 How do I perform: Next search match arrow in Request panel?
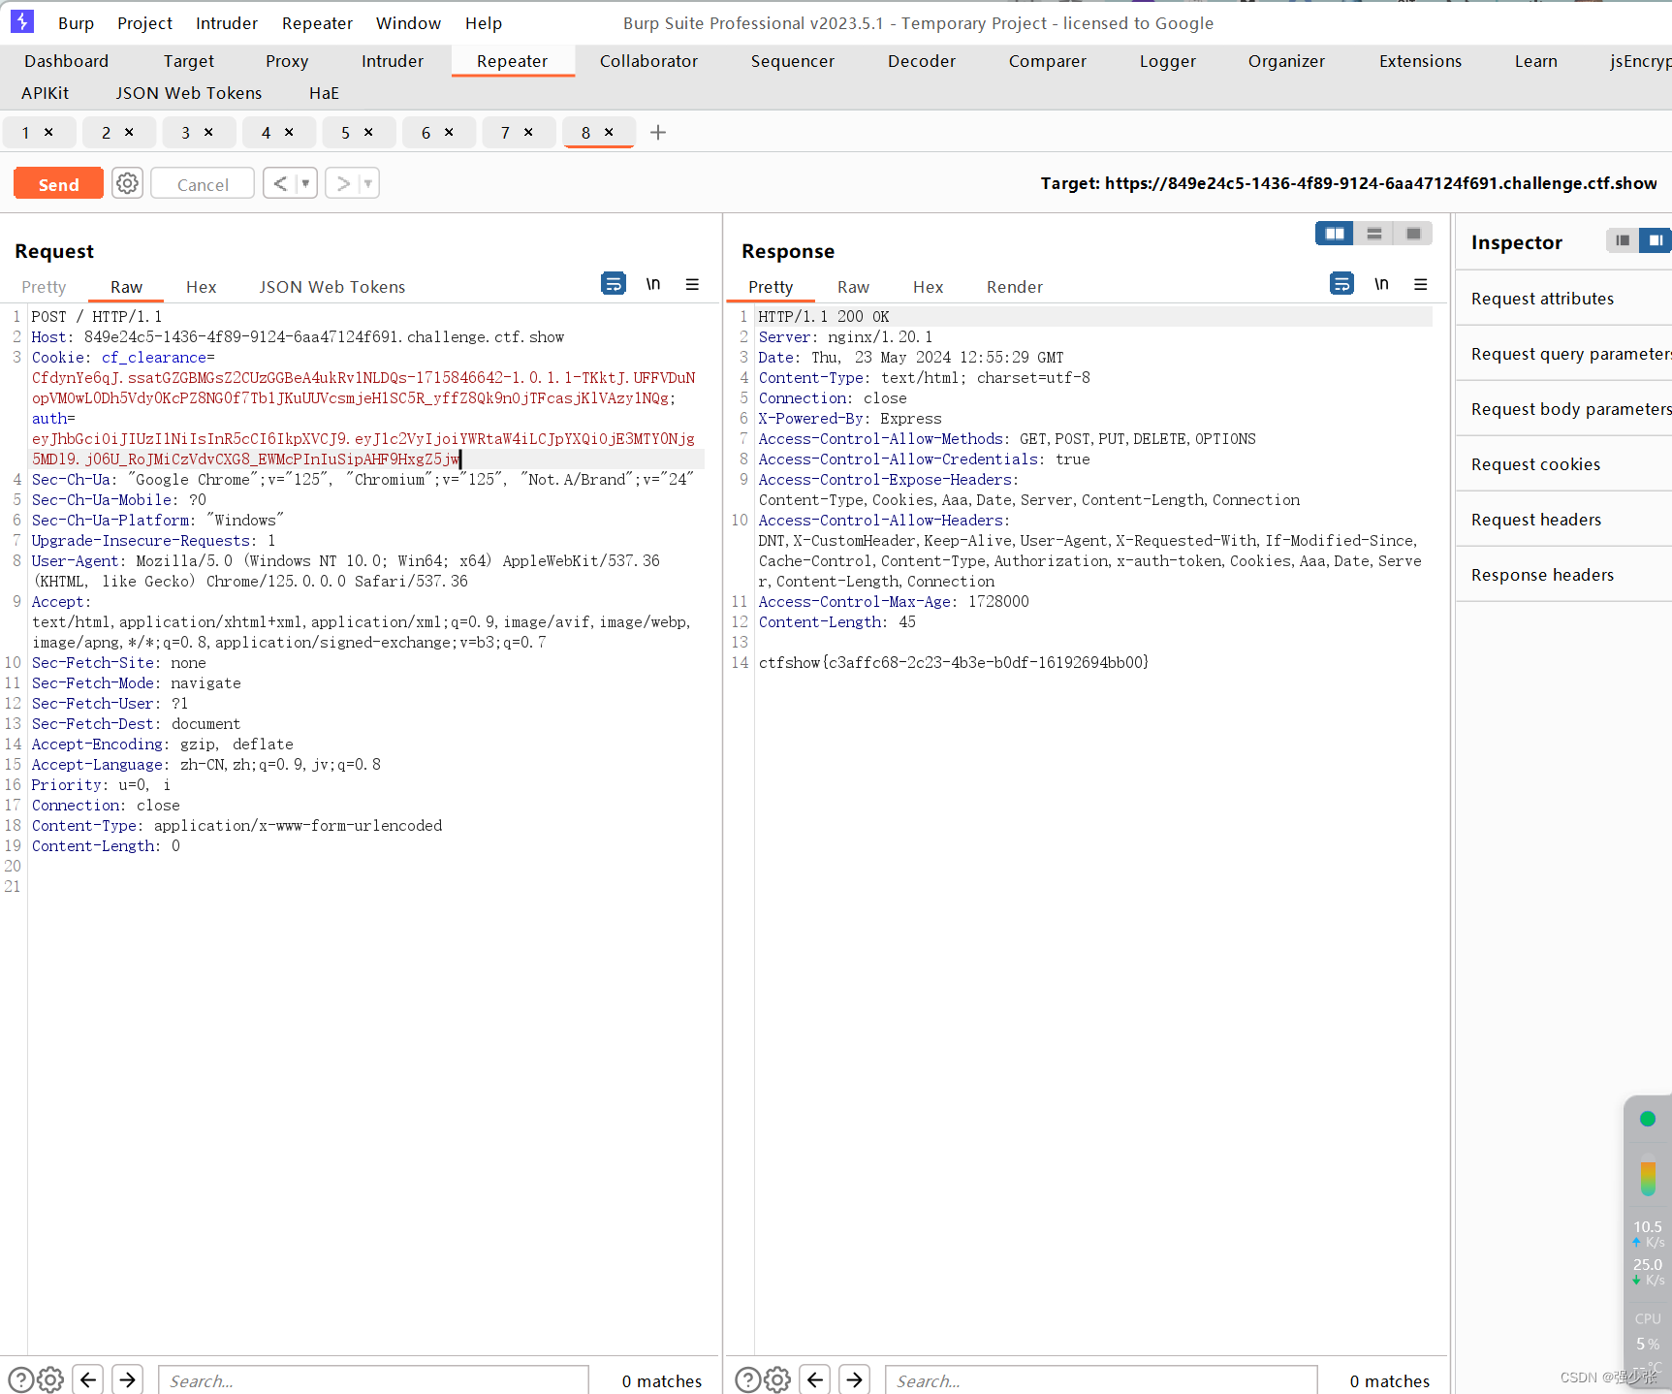pyautogui.click(x=128, y=1379)
